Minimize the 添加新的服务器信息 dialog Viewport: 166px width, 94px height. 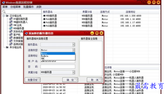tap(92, 33)
